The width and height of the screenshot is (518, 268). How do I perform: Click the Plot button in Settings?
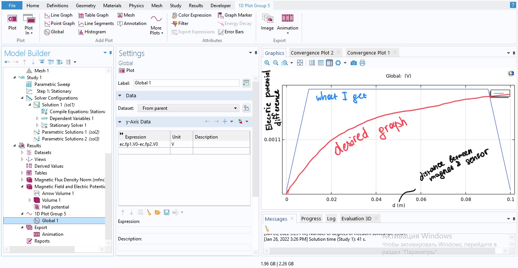point(127,70)
